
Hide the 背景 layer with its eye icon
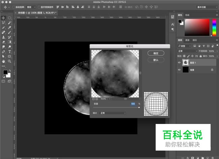coord(179,70)
